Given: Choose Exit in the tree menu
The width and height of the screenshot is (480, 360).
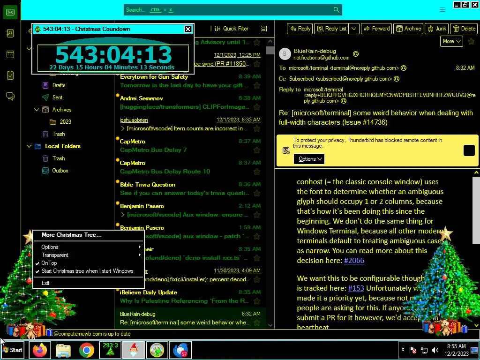Looking at the screenshot, I should 88,283.
